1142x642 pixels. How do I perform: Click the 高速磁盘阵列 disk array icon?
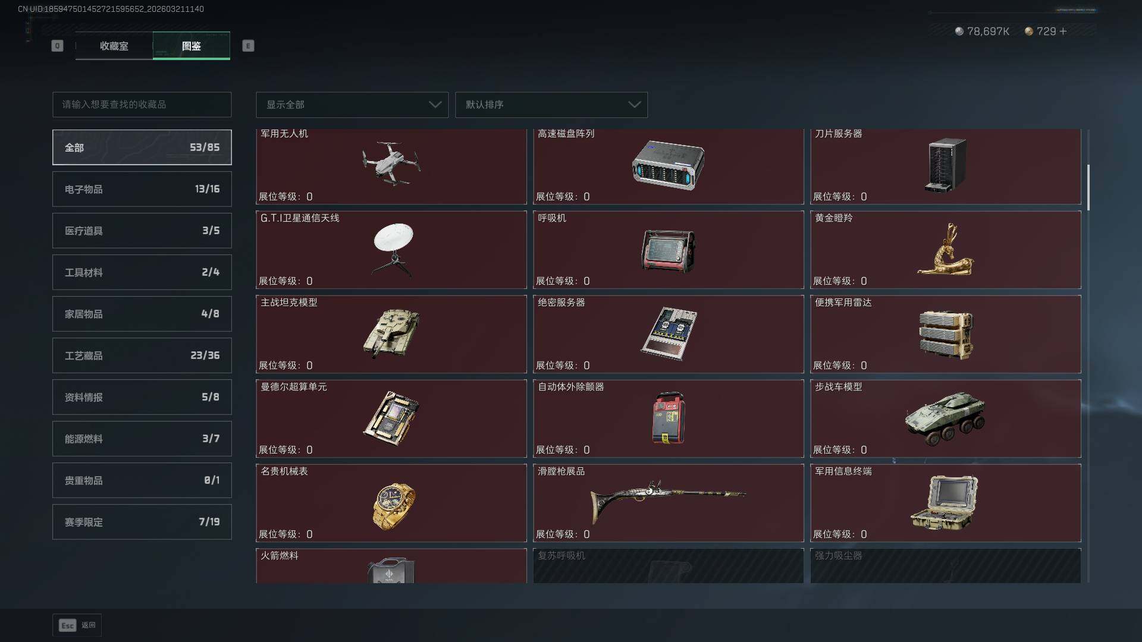[x=668, y=165]
